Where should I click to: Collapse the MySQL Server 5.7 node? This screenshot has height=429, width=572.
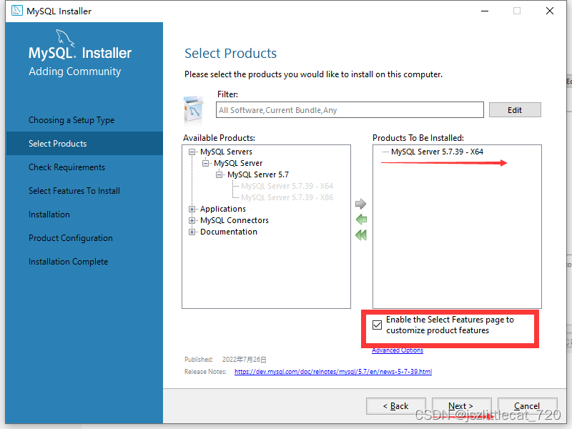(220, 174)
